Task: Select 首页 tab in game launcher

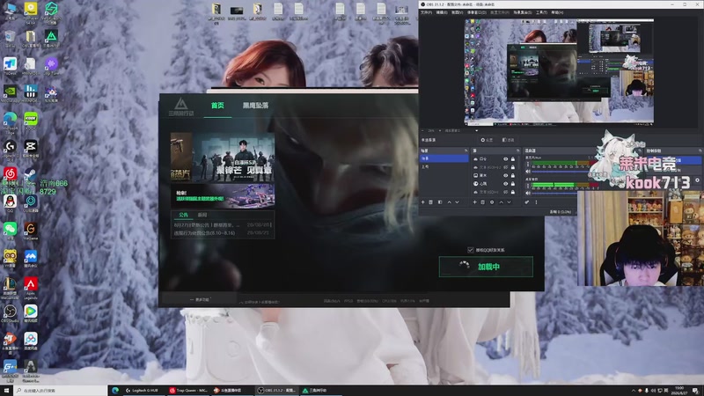Action: click(217, 106)
